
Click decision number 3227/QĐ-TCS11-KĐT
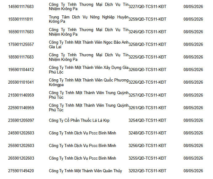[x=147, y=7]
